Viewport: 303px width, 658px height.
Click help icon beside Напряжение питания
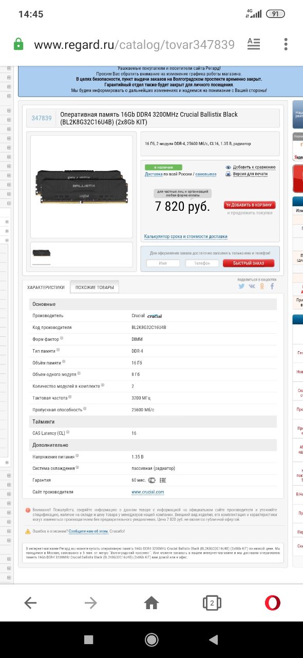(x=77, y=455)
